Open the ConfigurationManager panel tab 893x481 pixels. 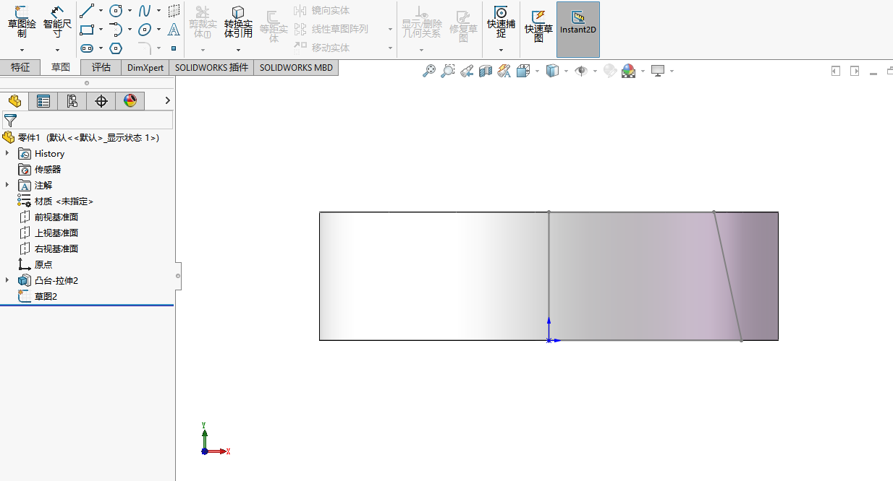click(72, 101)
